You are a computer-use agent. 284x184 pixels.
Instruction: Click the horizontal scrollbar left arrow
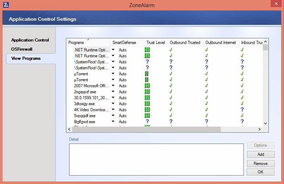[x=69, y=129]
